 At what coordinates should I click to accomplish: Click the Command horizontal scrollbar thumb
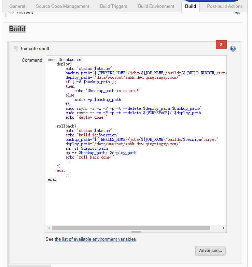coord(130,228)
